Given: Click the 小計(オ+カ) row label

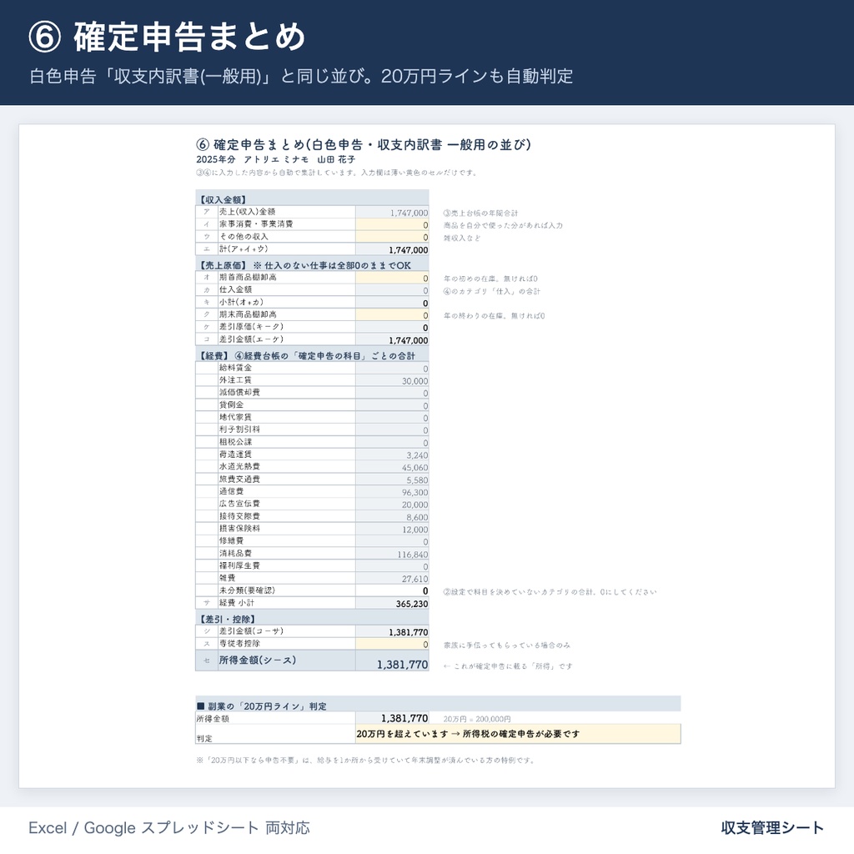Looking at the screenshot, I should 241,302.
